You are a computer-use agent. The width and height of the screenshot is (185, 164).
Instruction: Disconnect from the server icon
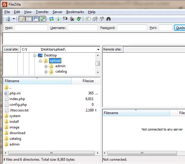click(x=72, y=19)
